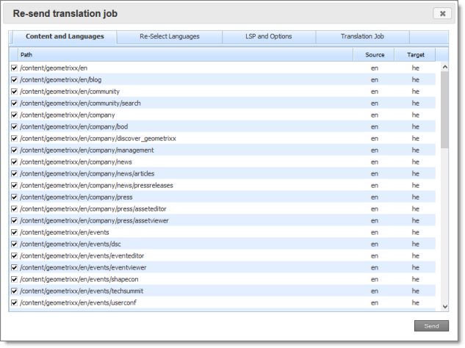Select path text /content/geometrixx/en/blog
The height and width of the screenshot is (348, 465).
(x=60, y=80)
